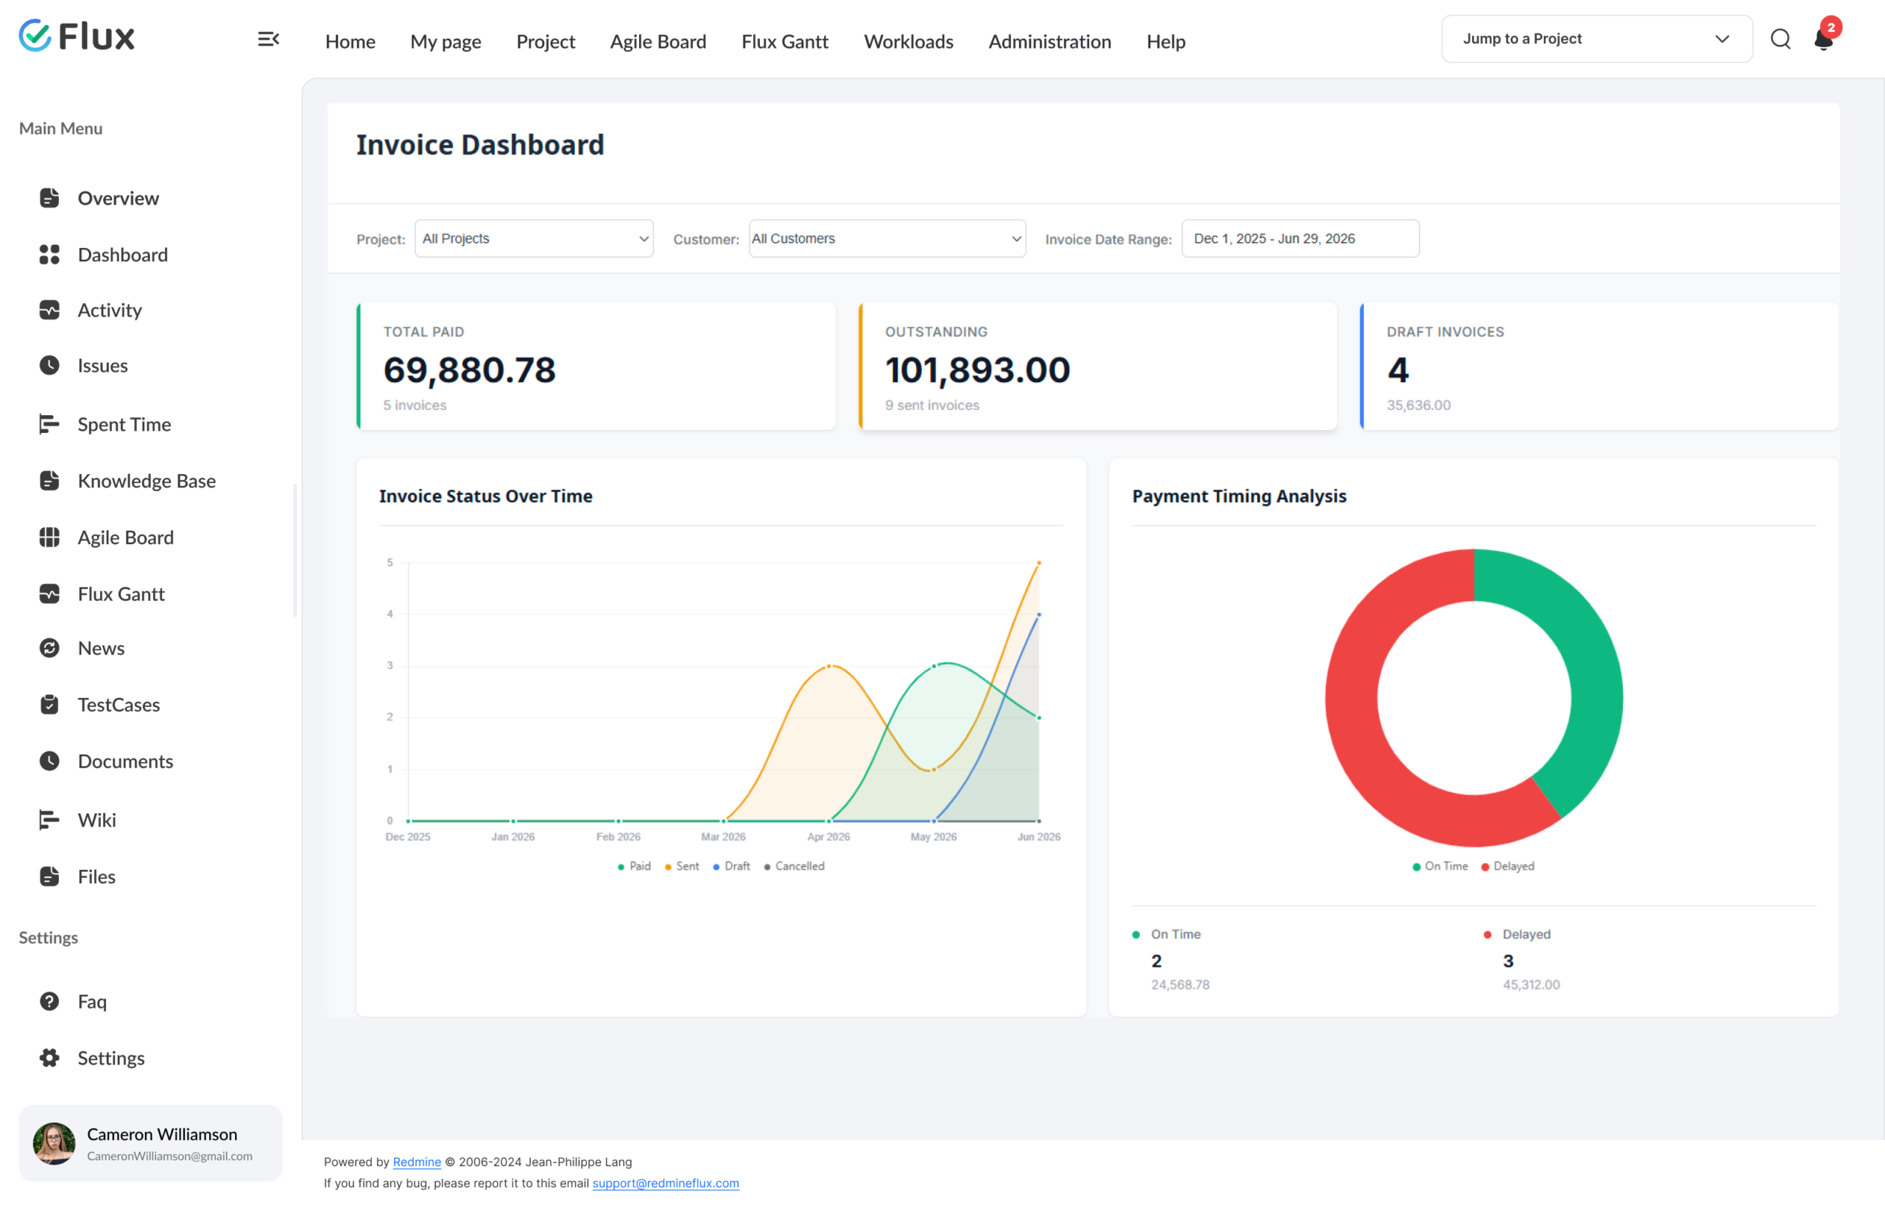1885x1205 pixels.
Task: Open the search magnifier icon
Action: 1780,39
